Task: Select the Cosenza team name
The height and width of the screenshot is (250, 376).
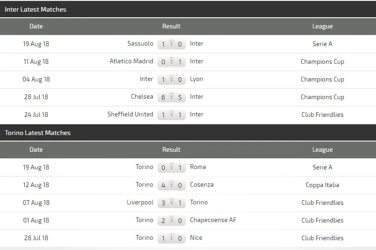Action: [x=202, y=185]
